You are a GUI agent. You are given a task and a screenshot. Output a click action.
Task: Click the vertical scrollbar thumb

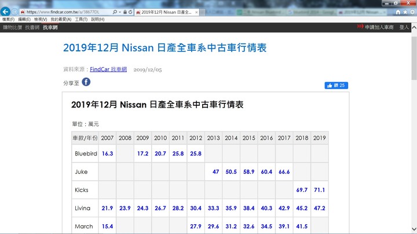pyautogui.click(x=414, y=58)
